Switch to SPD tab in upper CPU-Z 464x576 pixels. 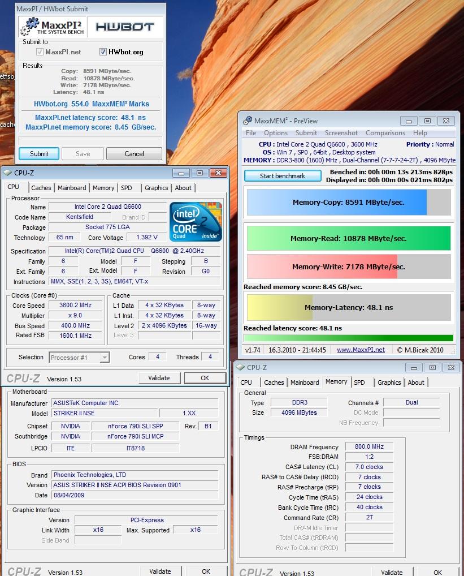[x=127, y=188]
